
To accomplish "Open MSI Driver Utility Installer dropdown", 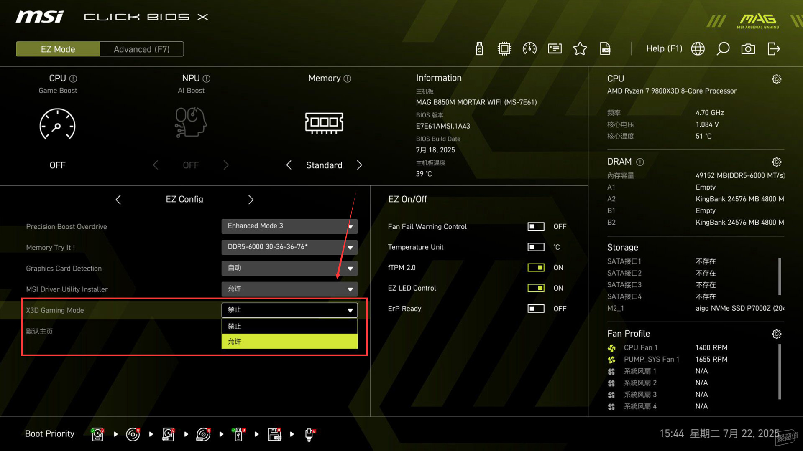I will pyautogui.click(x=289, y=289).
